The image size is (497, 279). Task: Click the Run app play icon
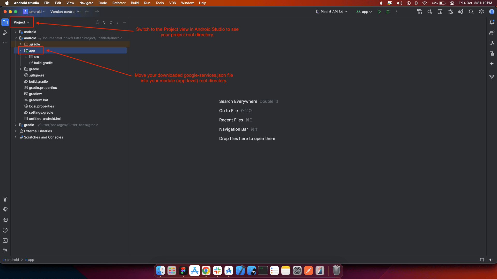pyautogui.click(x=379, y=12)
